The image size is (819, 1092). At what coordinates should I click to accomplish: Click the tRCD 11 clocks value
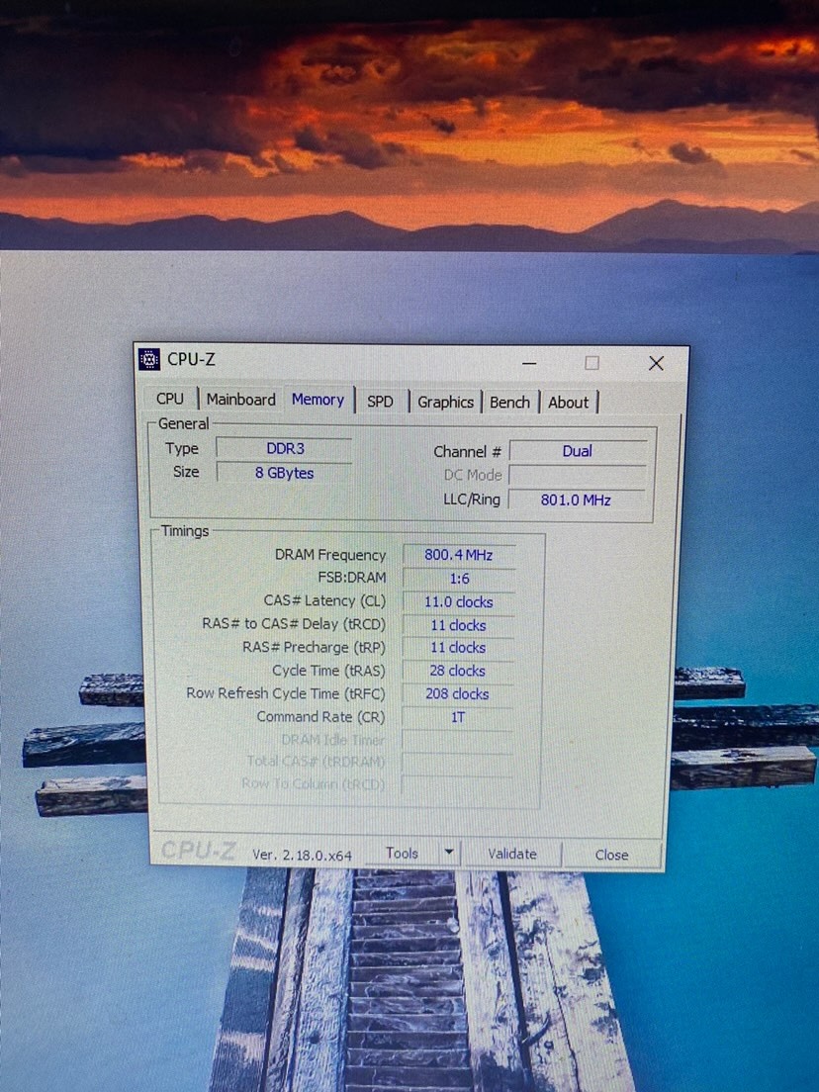coord(458,625)
